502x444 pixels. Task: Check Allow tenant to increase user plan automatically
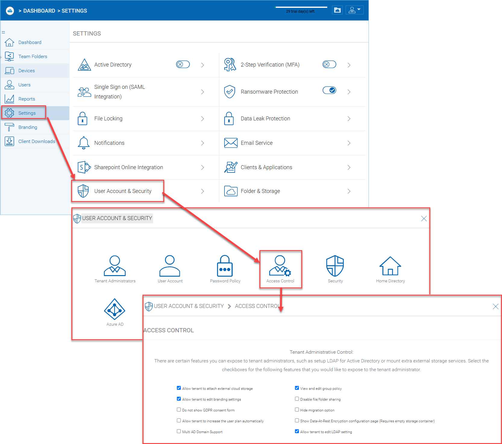(x=179, y=421)
